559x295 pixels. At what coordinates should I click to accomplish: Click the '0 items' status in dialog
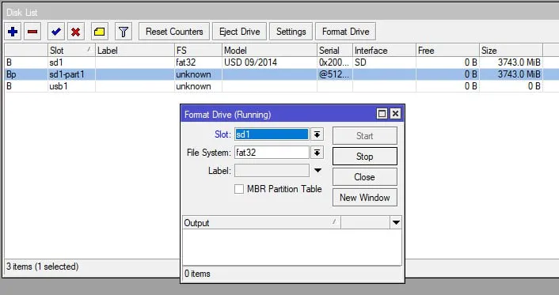coord(197,274)
